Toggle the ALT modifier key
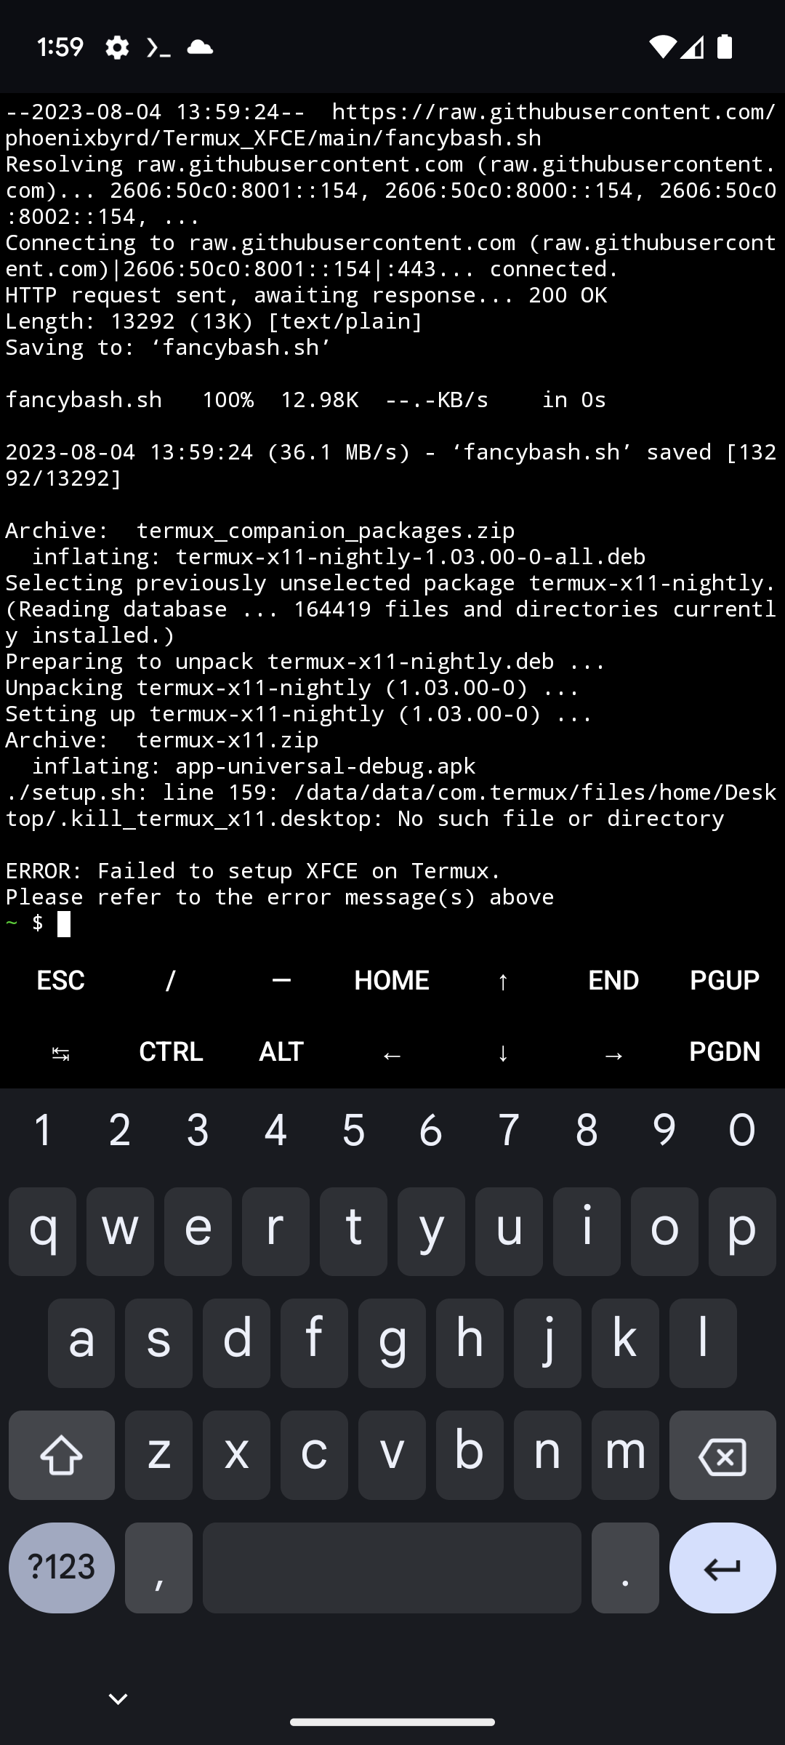 (x=281, y=1052)
